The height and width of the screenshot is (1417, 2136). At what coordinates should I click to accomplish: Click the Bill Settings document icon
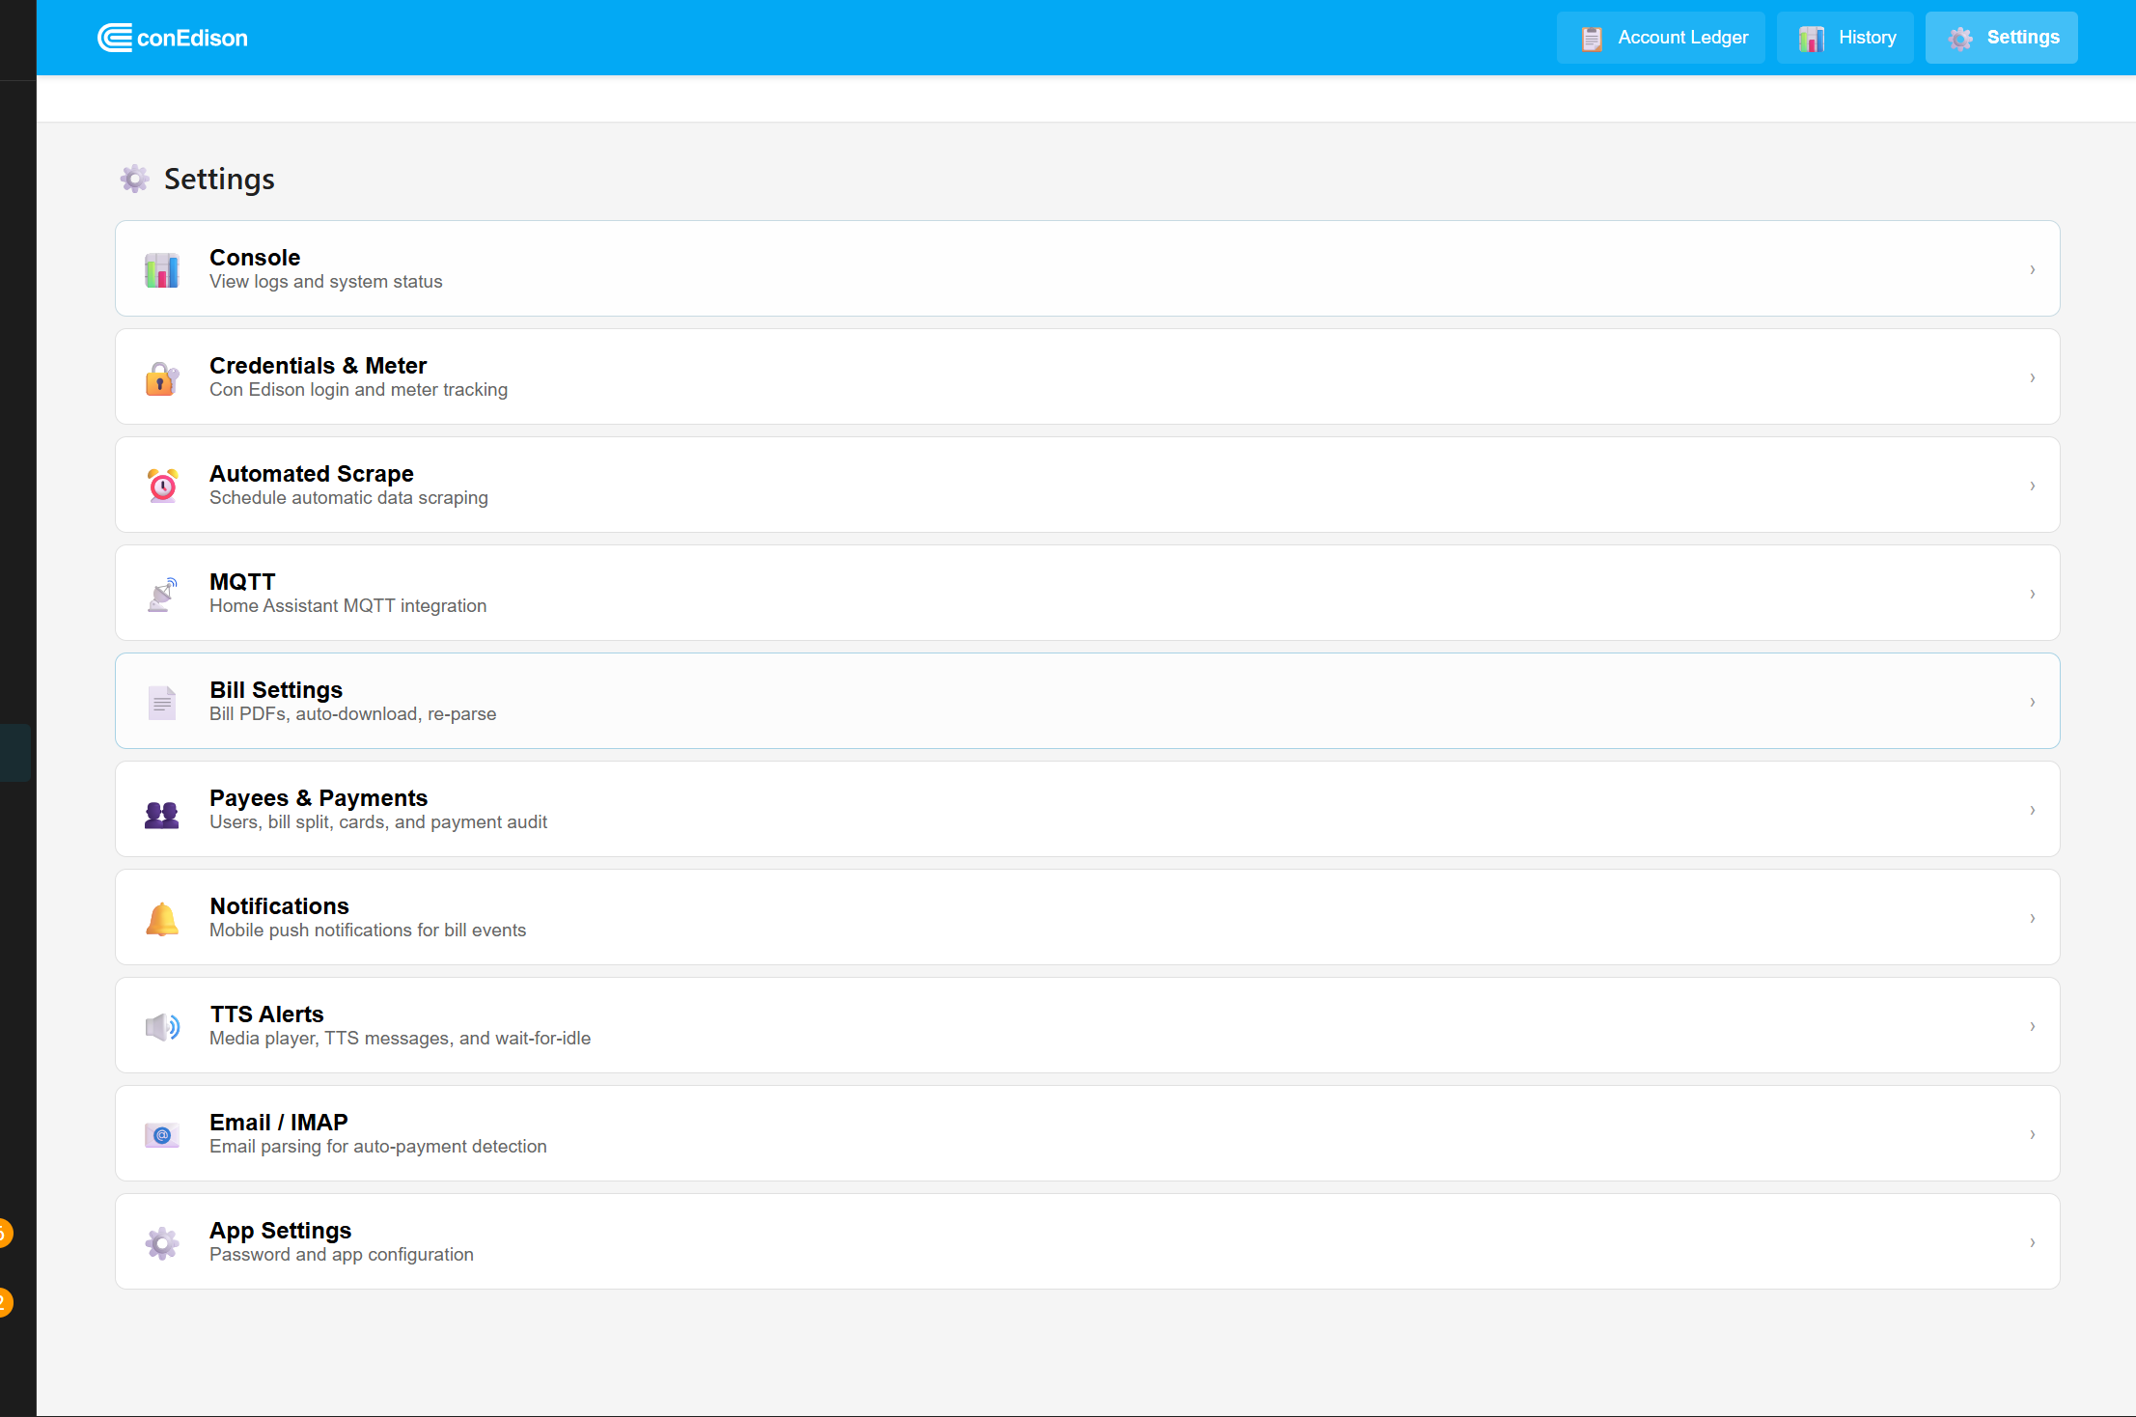pyautogui.click(x=162, y=702)
